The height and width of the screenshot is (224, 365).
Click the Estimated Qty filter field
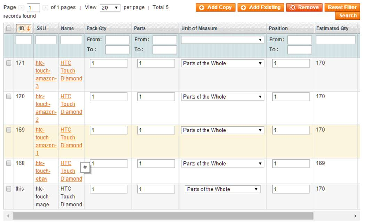335,40
